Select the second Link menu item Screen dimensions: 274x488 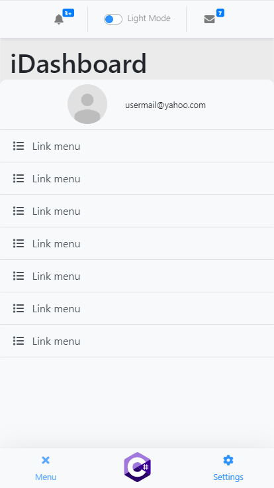[137, 178]
